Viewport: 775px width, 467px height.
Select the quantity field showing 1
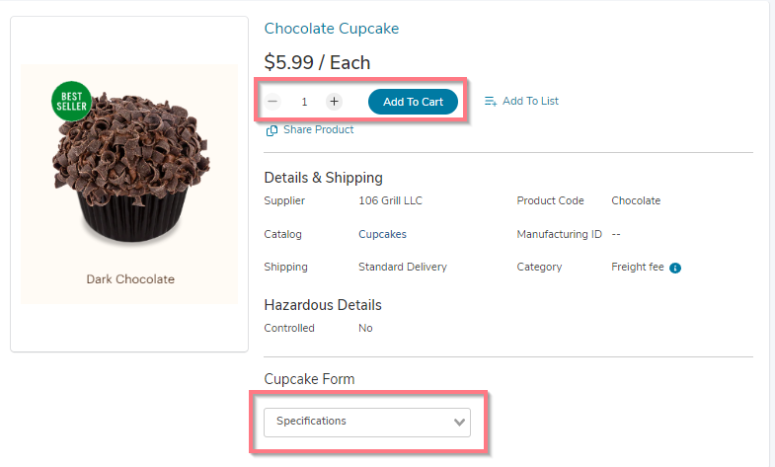[304, 102]
